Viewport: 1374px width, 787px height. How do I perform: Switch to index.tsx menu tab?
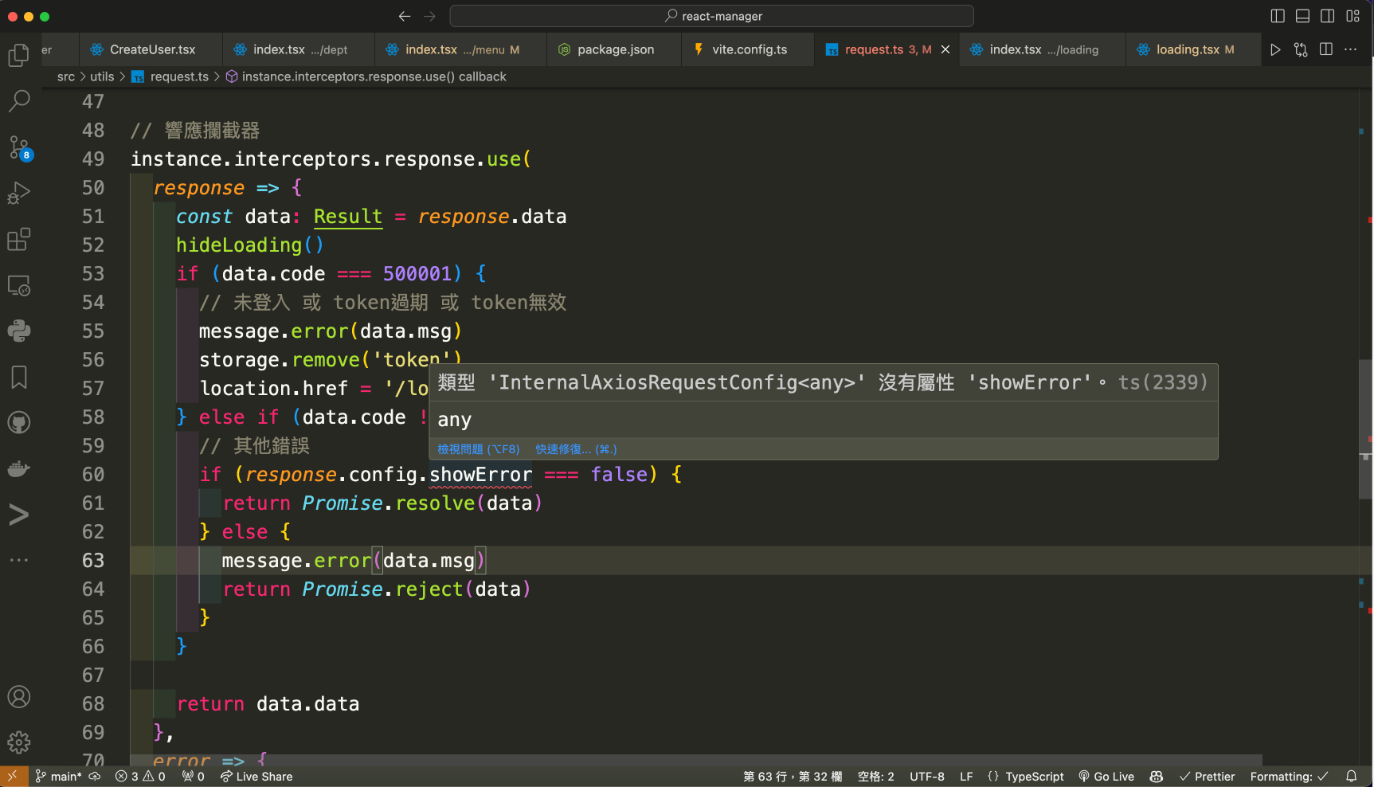click(460, 49)
